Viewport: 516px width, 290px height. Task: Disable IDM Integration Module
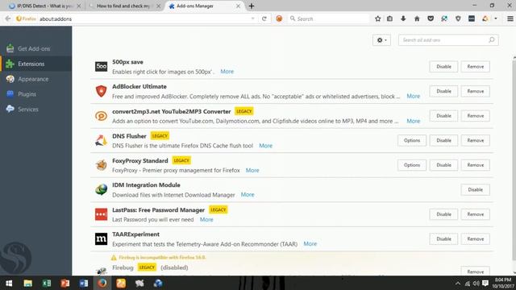pyautogui.click(x=475, y=190)
